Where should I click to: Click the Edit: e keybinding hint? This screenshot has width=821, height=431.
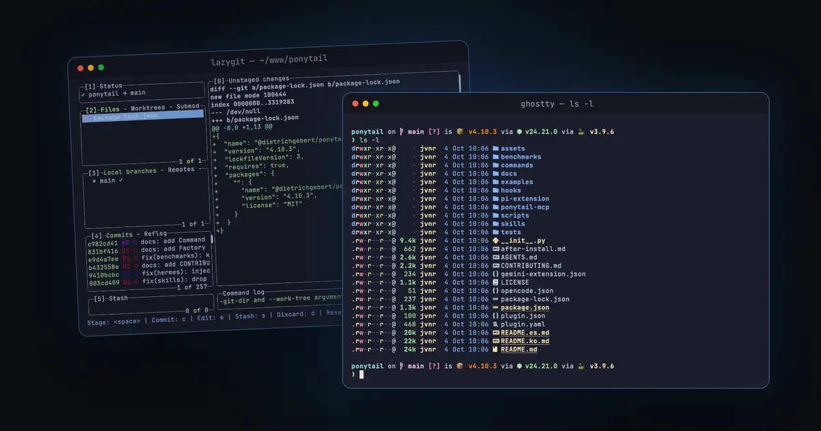pos(211,318)
